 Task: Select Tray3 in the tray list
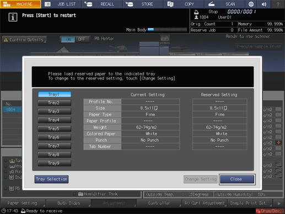[55, 111]
